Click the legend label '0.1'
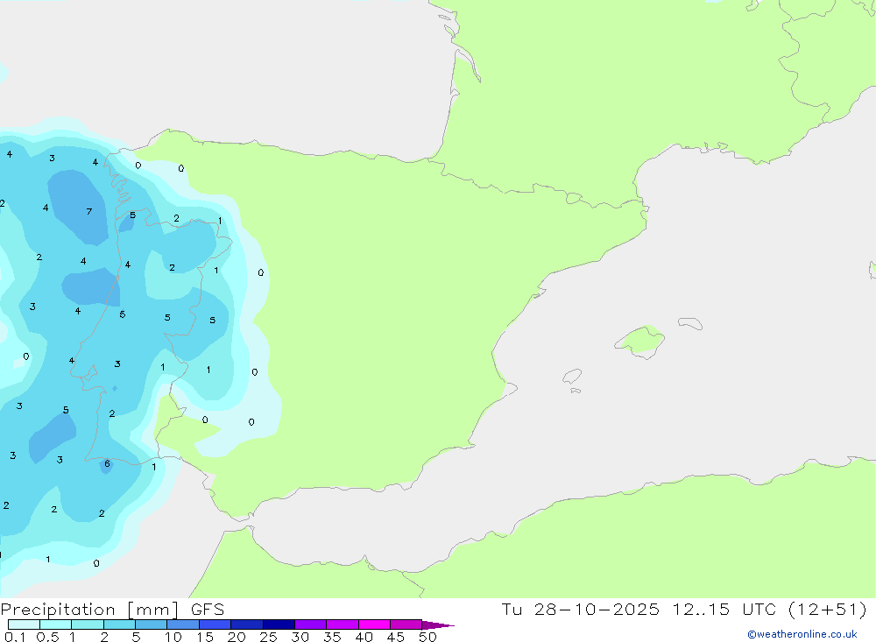Screen dimensions: 876x642 click(15, 637)
